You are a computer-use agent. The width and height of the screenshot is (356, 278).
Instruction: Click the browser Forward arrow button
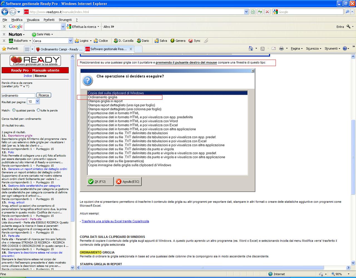13,12
